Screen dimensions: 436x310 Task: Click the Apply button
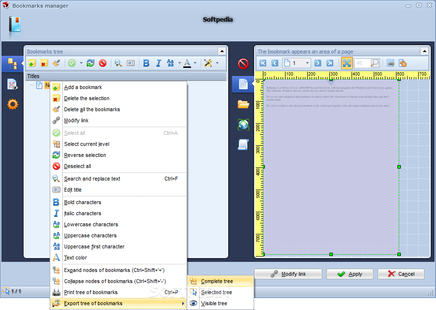pyautogui.click(x=350, y=274)
